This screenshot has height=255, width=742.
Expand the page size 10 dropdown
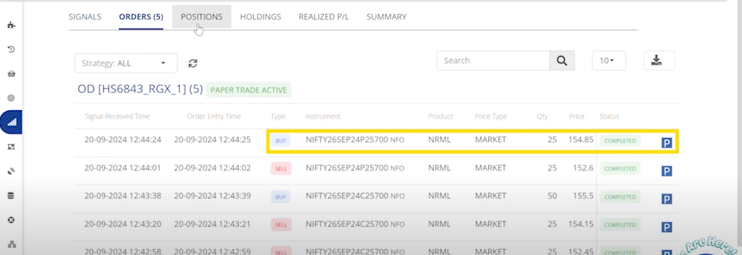tap(608, 60)
